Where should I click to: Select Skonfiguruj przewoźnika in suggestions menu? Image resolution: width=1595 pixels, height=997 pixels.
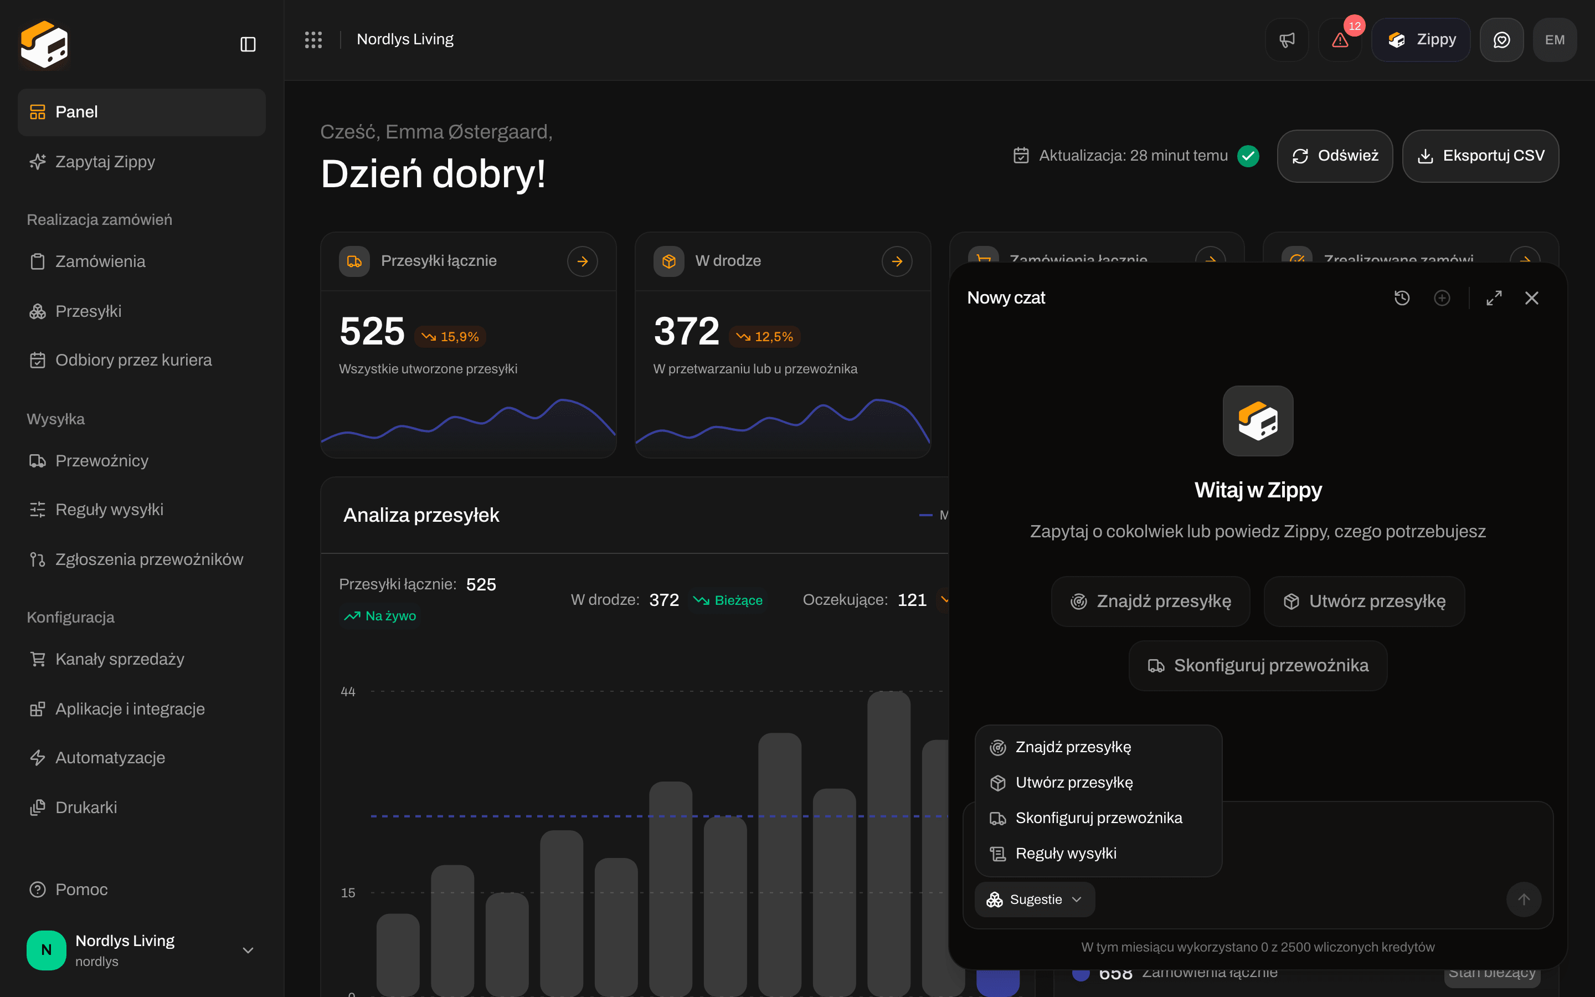pos(1098,818)
